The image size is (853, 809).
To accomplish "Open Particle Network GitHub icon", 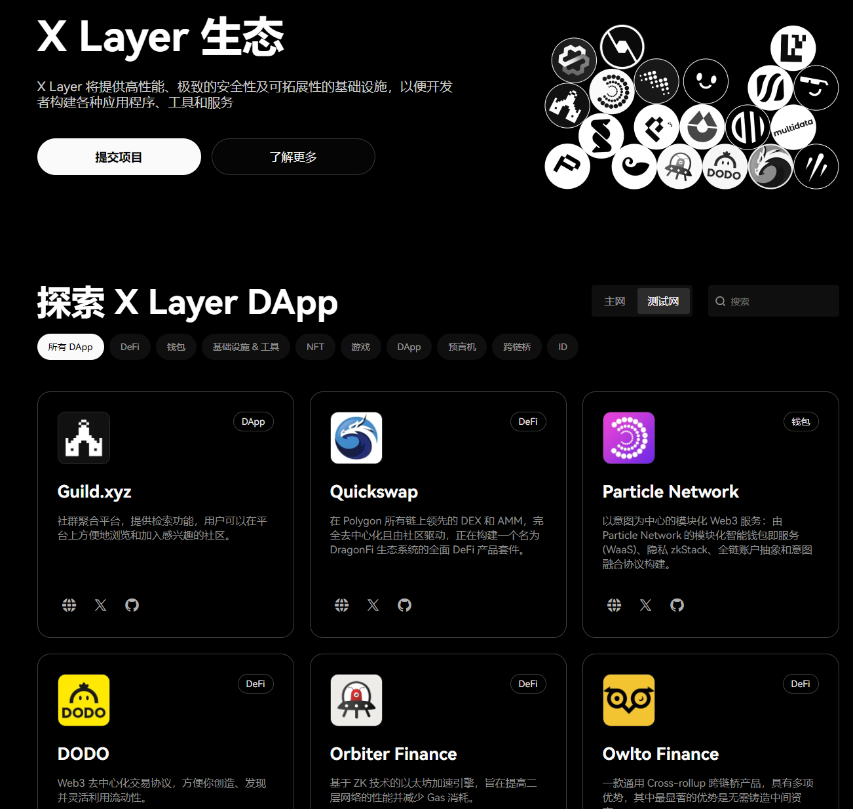I will (x=677, y=605).
